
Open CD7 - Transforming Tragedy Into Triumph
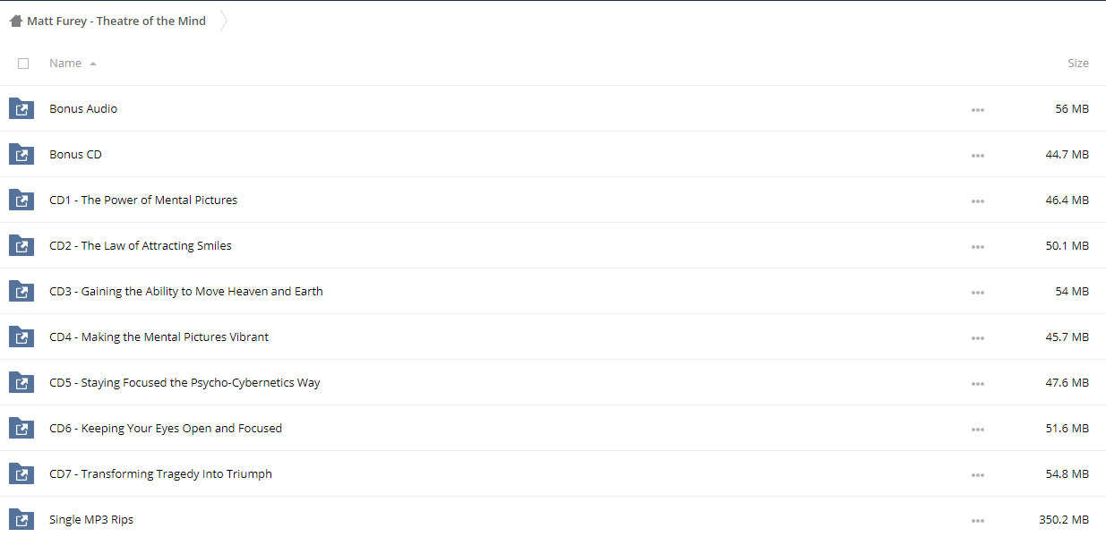tap(160, 473)
